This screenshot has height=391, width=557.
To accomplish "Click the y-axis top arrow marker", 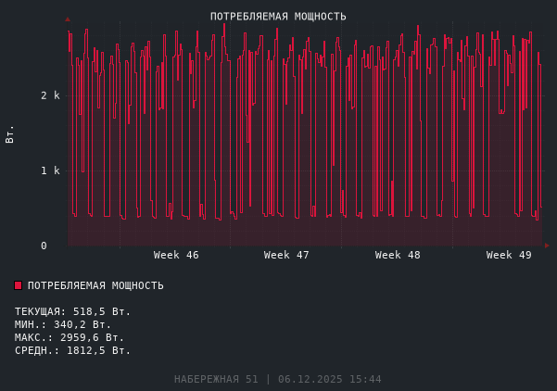I will pos(68,19).
